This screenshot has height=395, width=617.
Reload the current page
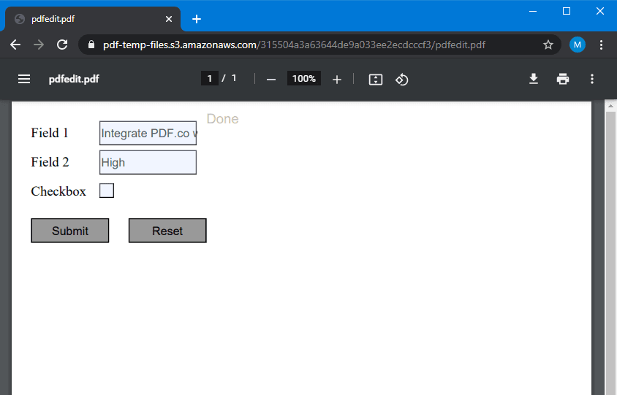(x=62, y=45)
